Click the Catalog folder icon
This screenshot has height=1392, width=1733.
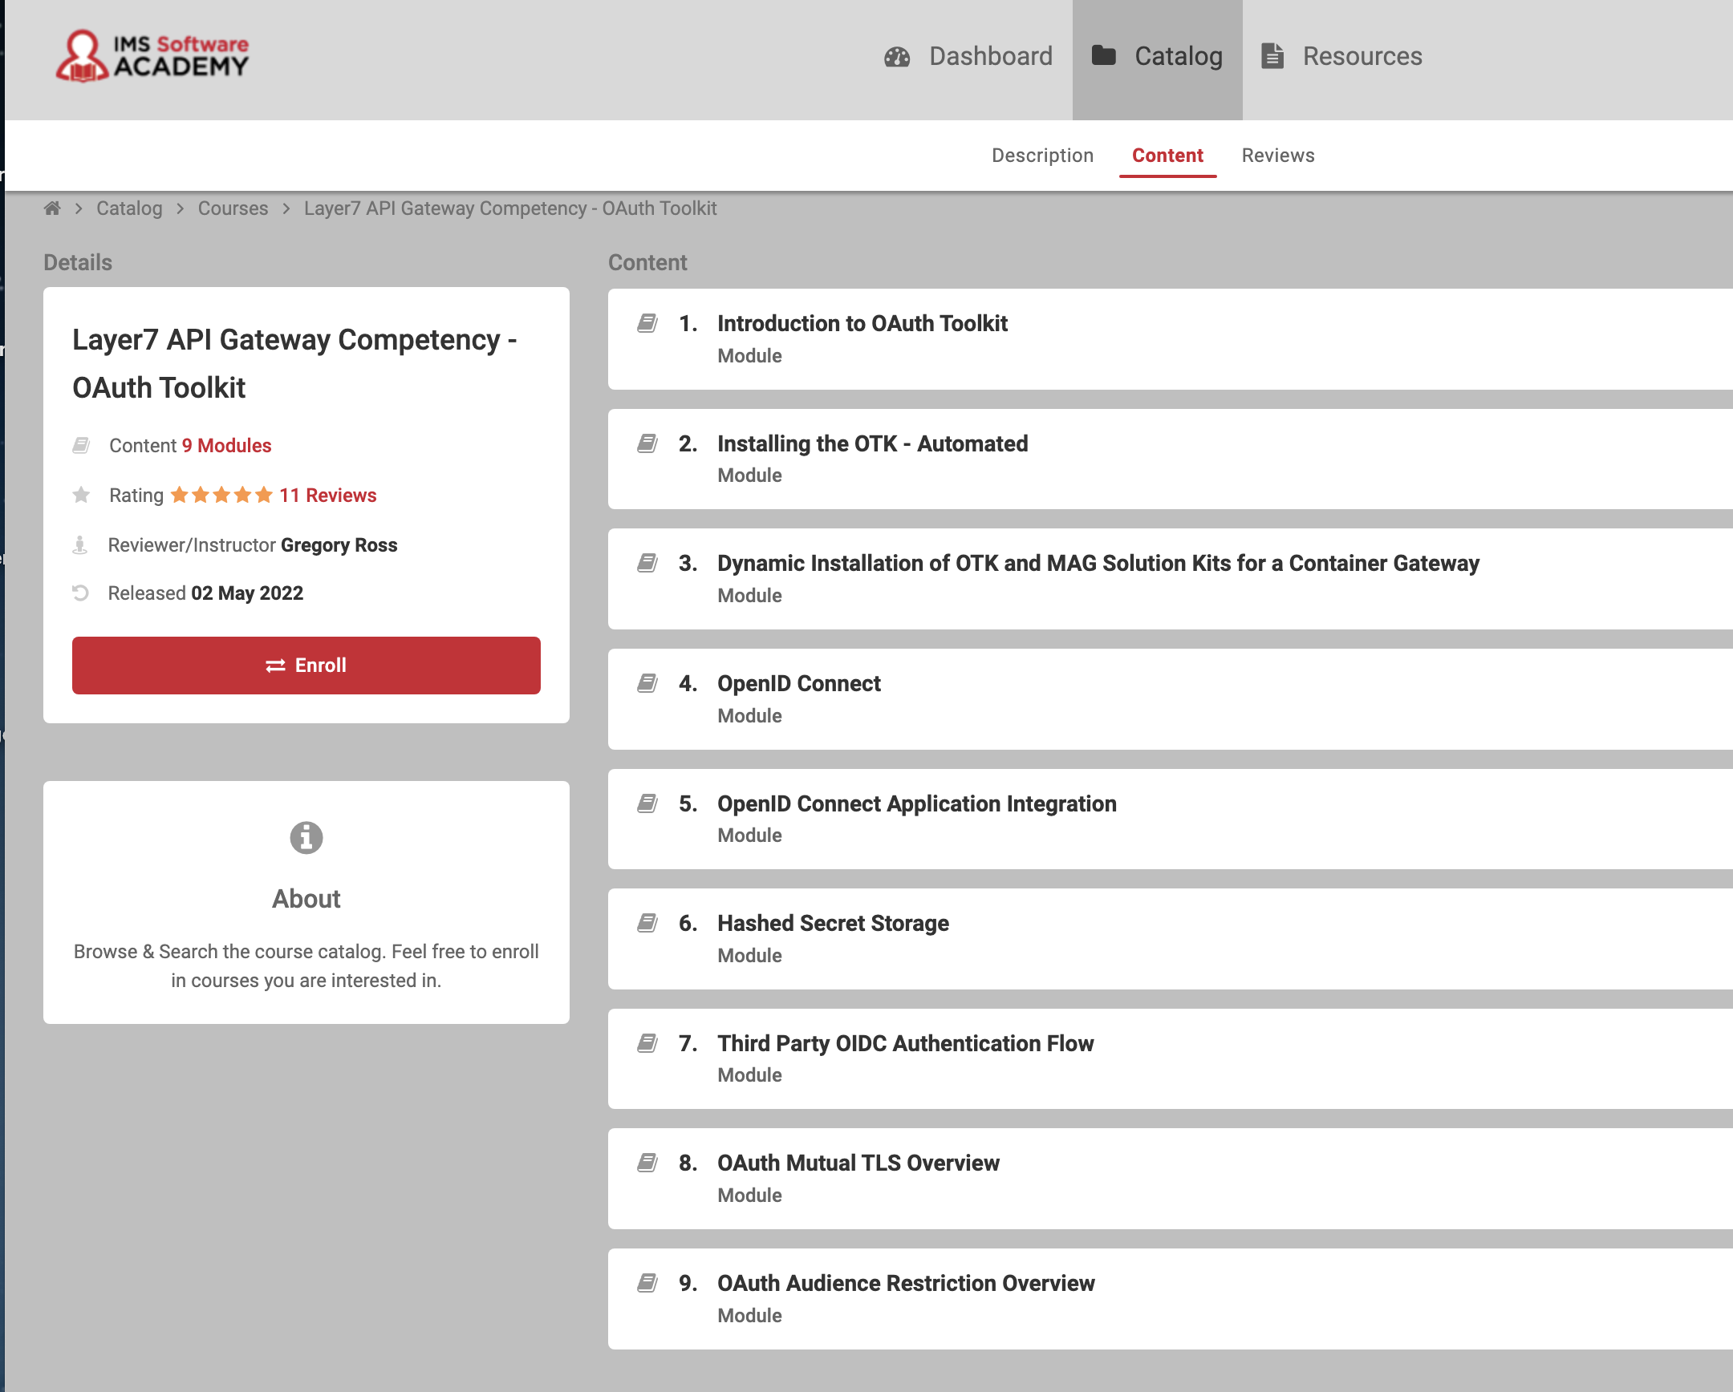point(1106,56)
